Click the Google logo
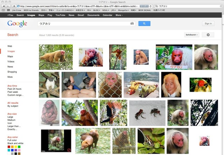This screenshot has height=155, width=224. point(17,23)
